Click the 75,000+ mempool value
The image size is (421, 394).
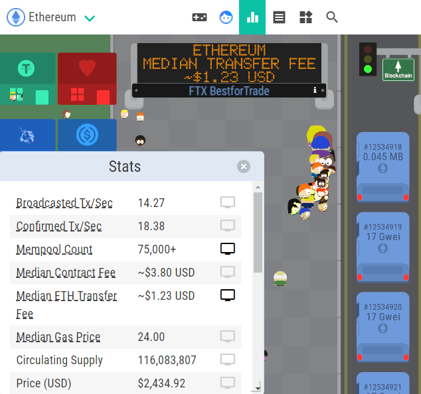coord(157,249)
